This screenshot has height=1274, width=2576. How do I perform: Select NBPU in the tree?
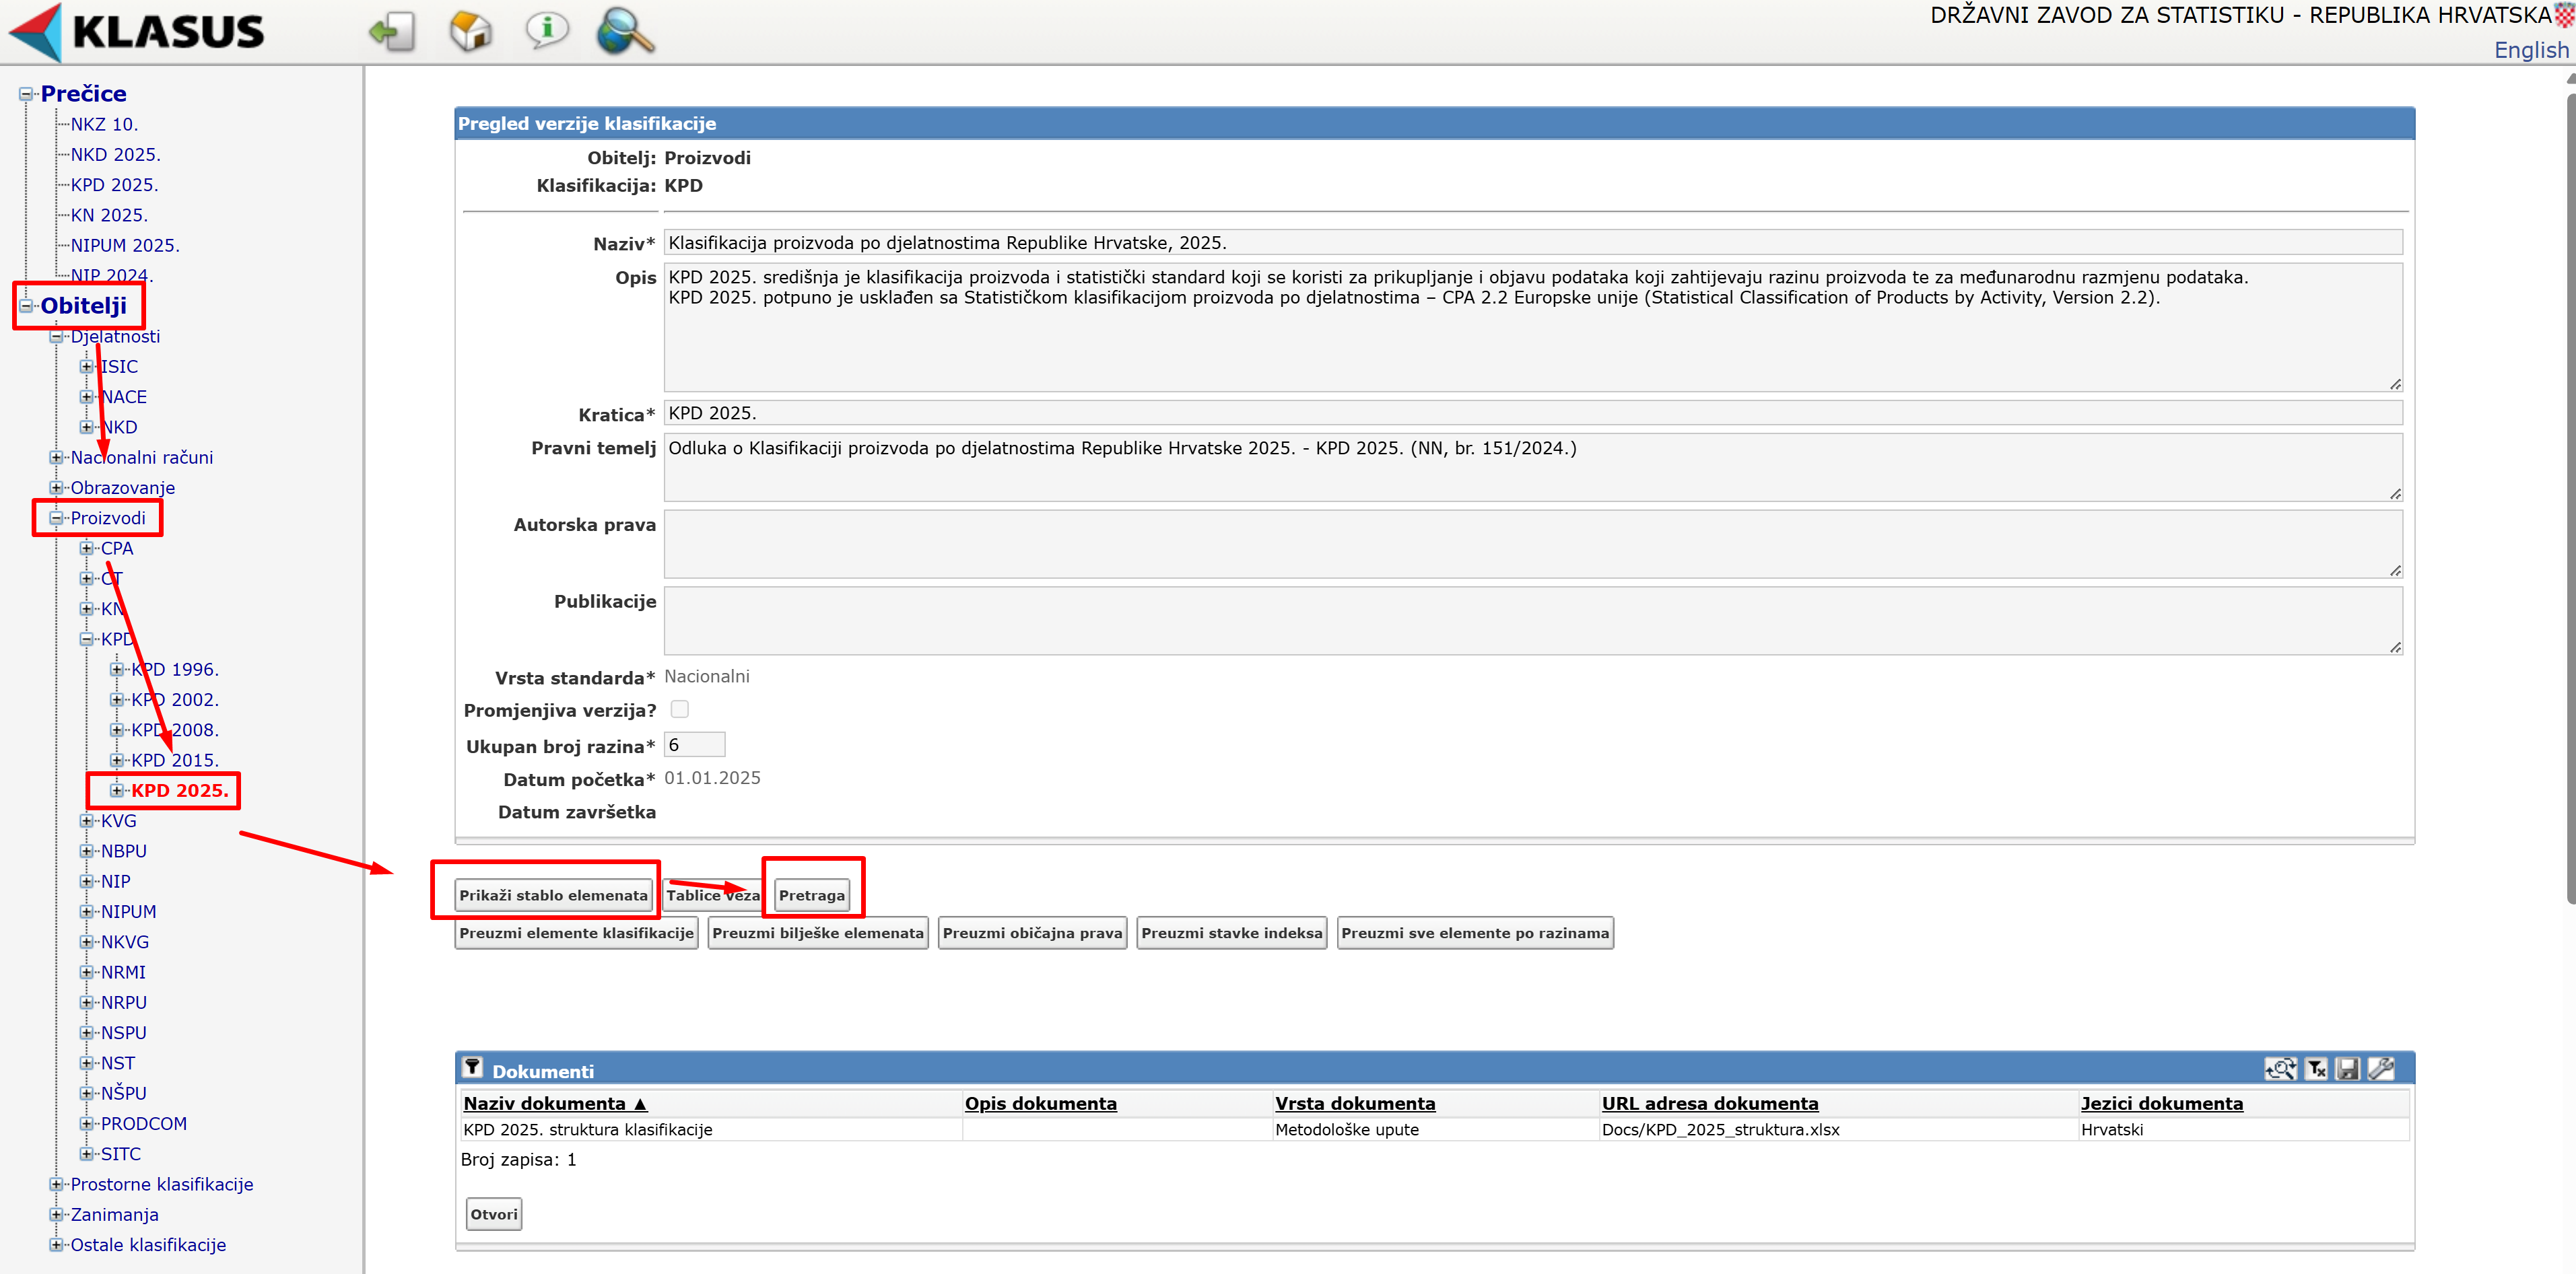(x=124, y=851)
